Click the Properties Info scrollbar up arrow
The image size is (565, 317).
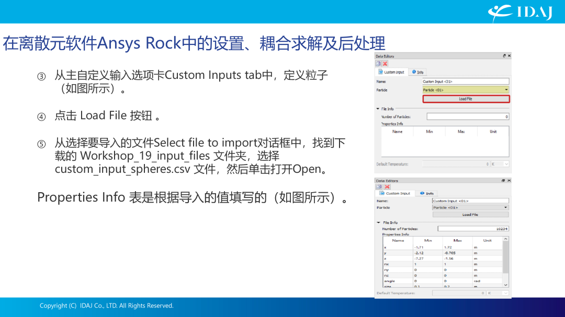click(505, 239)
